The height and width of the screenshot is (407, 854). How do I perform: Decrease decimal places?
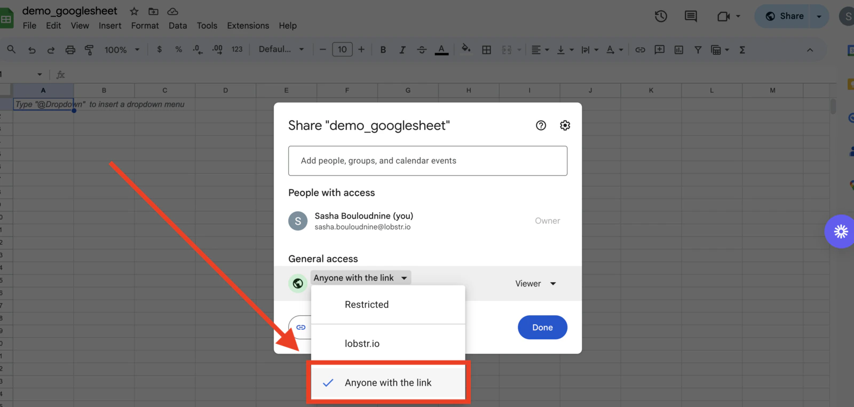pyautogui.click(x=197, y=50)
